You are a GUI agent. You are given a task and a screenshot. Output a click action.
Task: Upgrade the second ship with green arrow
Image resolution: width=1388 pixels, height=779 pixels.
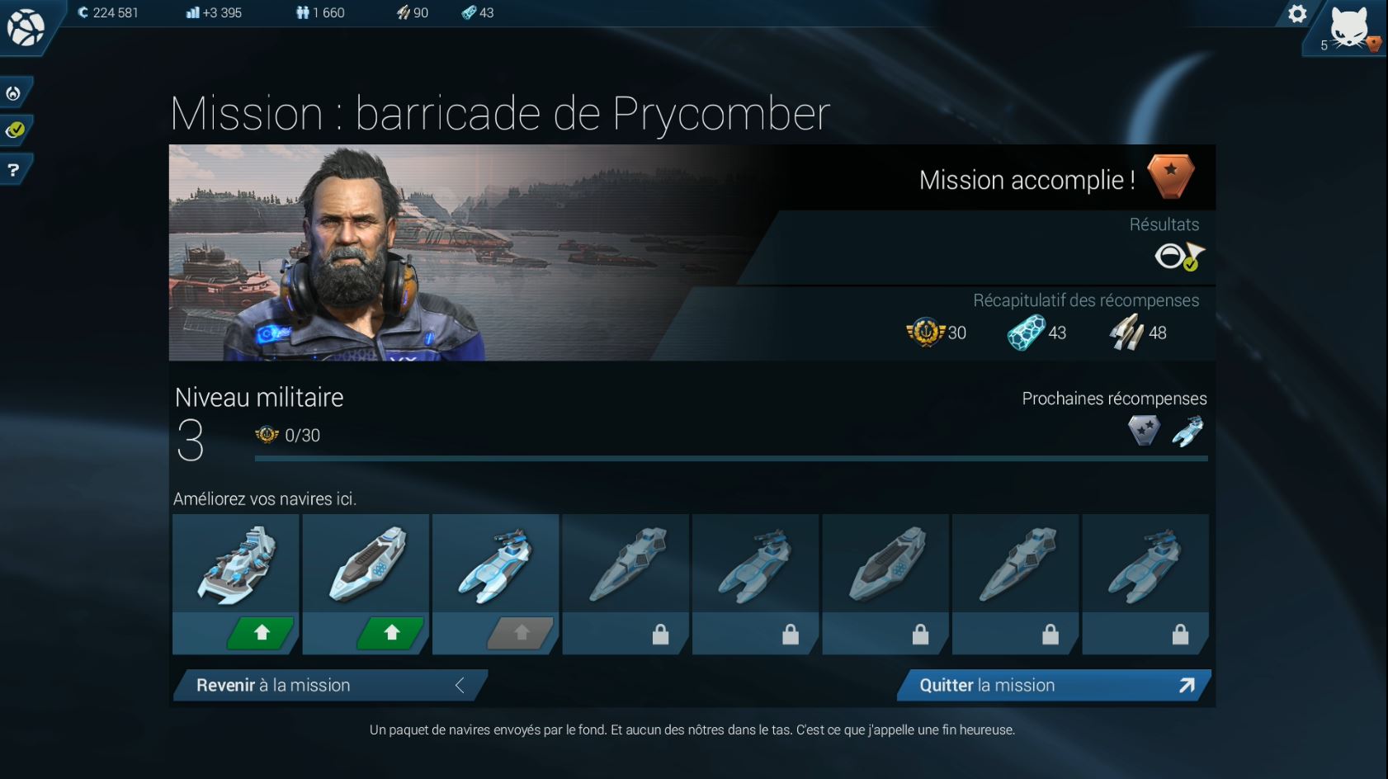click(391, 633)
